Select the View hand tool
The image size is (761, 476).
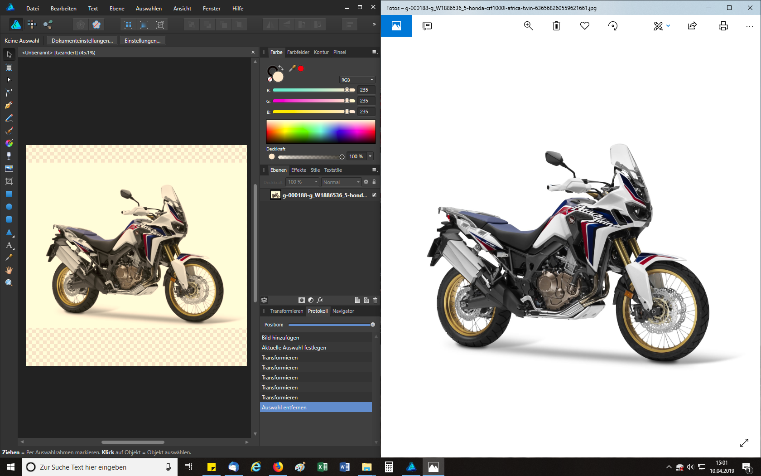(x=9, y=270)
